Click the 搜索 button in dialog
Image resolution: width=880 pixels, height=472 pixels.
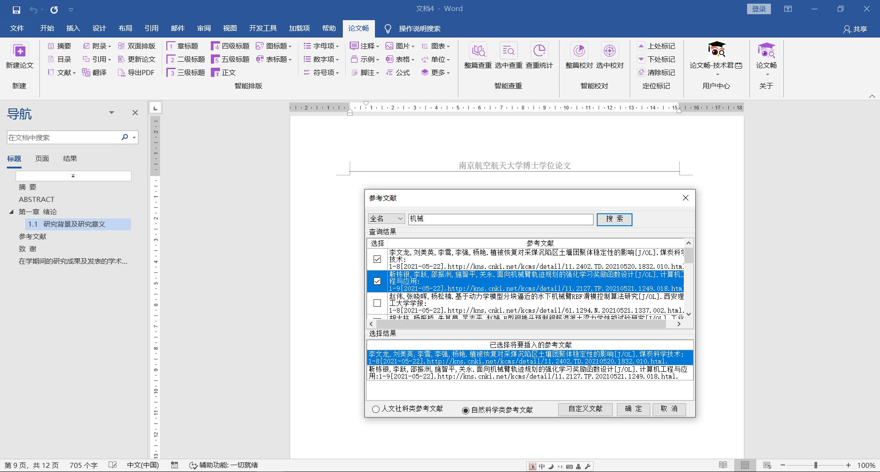[614, 219]
